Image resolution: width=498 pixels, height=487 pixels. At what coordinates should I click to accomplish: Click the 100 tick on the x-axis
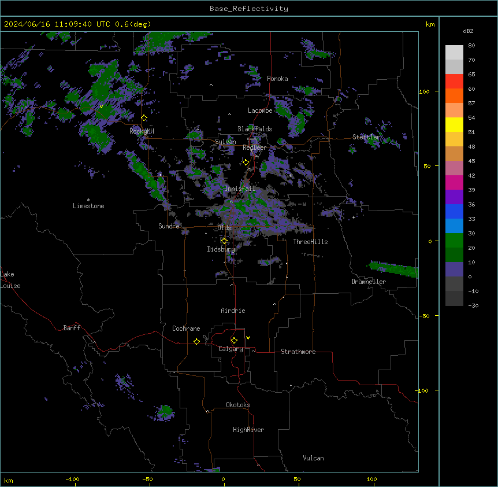(x=371, y=479)
